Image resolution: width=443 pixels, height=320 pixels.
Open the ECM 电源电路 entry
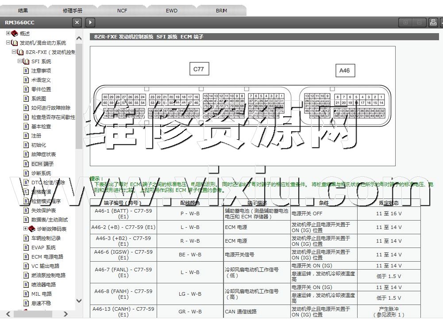pyautogui.click(x=47, y=257)
